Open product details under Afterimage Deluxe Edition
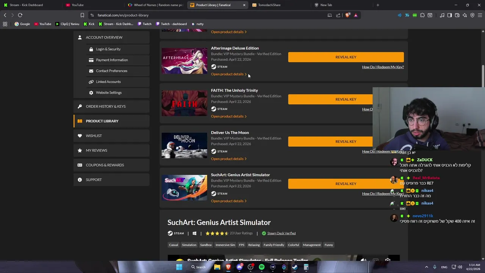 (228, 74)
